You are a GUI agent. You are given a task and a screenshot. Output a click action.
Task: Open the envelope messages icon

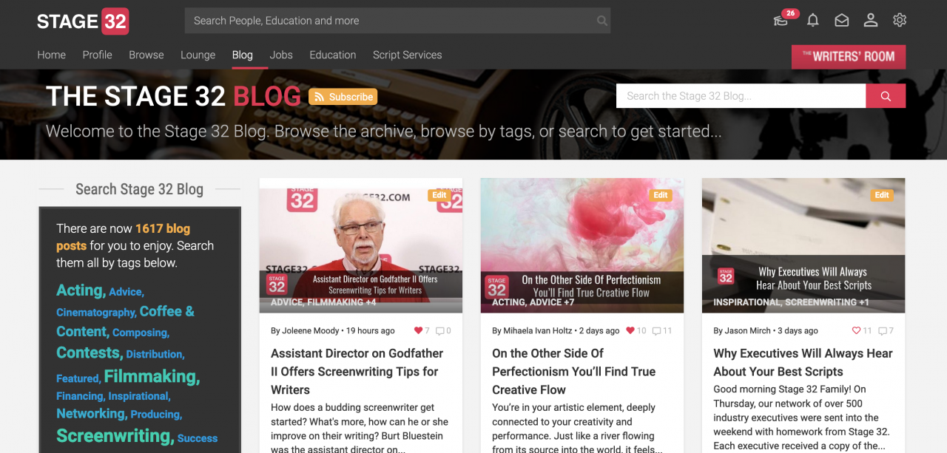pyautogui.click(x=842, y=21)
